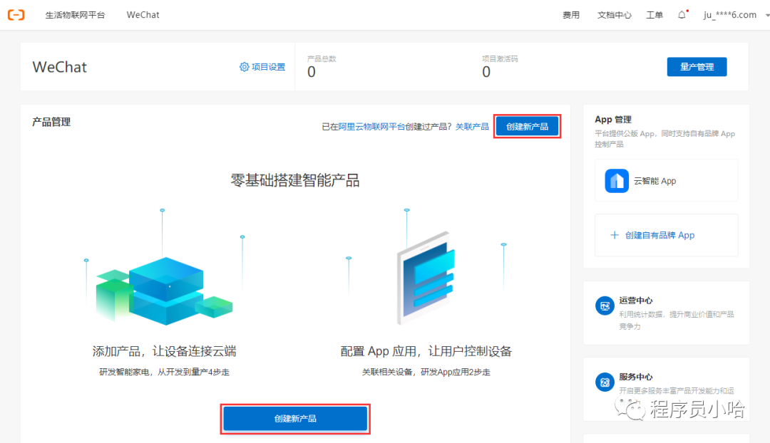Click the bottom 创建新产品 button

295,419
